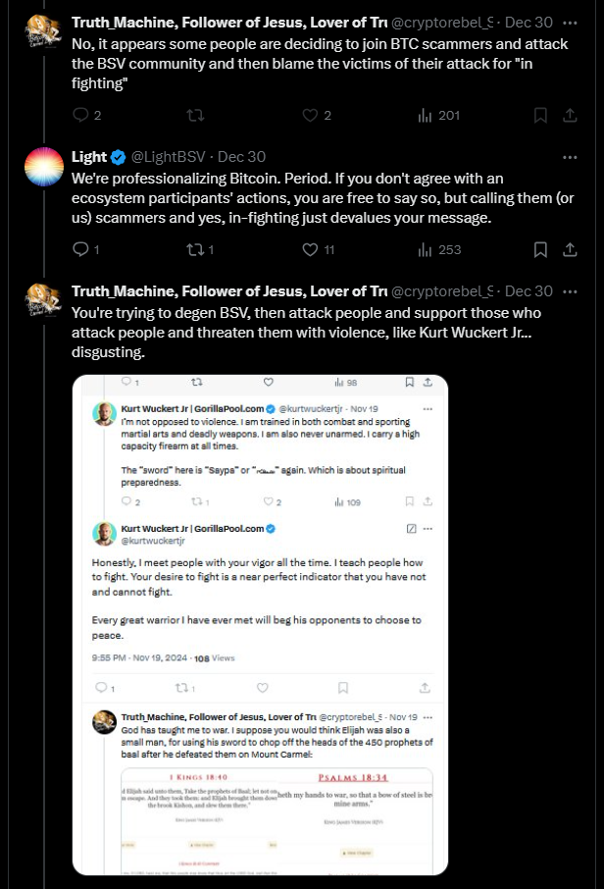This screenshot has height=889, width=604.
Task: Open the embedded Kurt Wuckert screenshot image
Action: click(260, 625)
